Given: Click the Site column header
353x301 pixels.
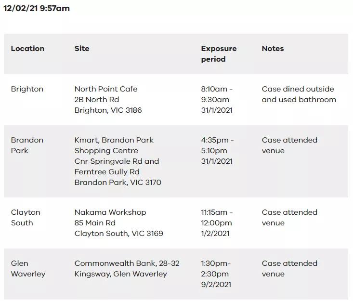Looking at the screenshot, I should point(82,49).
